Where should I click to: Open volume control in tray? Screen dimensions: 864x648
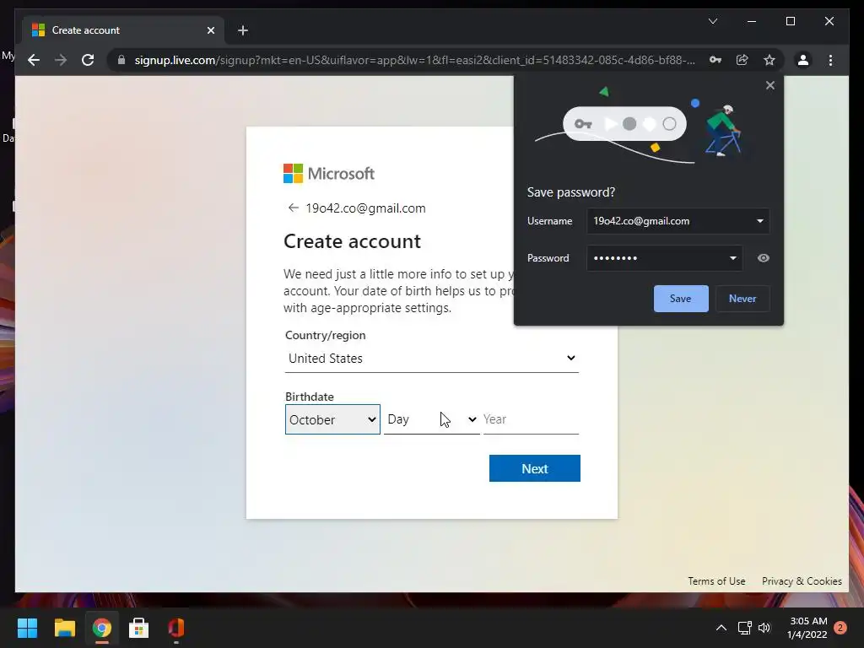pos(764,628)
